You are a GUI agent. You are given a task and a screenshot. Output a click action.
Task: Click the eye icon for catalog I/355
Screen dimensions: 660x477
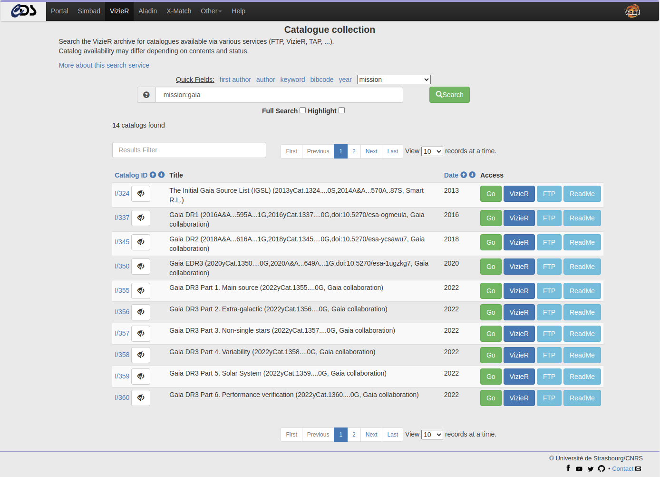pyautogui.click(x=141, y=291)
